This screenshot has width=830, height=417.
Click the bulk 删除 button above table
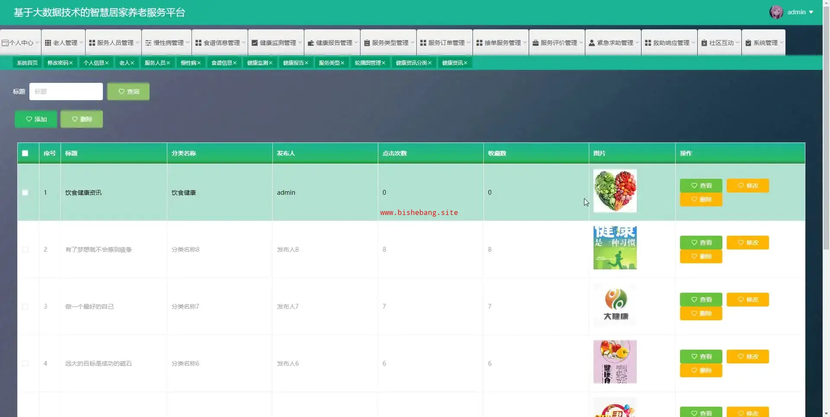(x=82, y=119)
